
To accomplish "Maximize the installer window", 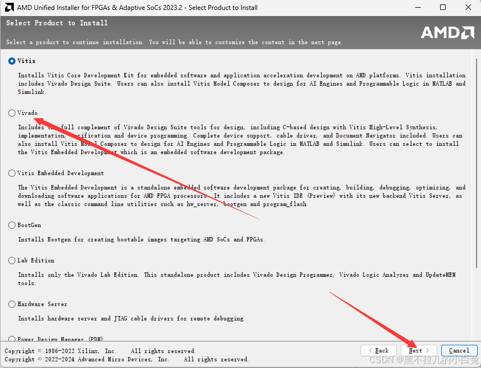I will pos(443,7).
